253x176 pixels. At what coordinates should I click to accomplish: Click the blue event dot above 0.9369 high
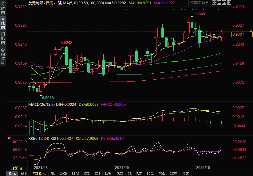pos(192,9)
